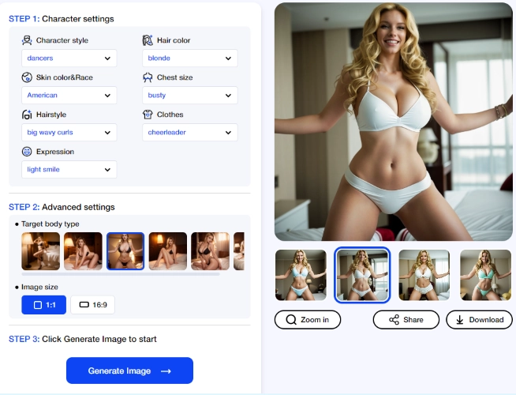Viewport: 516px width, 395px height.
Task: Click the scrollbar below the body type thumbnails
Action: [x=118, y=274]
